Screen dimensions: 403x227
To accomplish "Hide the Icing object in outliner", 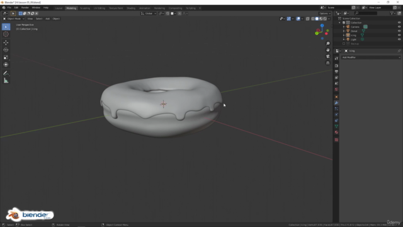I will coord(399,35).
